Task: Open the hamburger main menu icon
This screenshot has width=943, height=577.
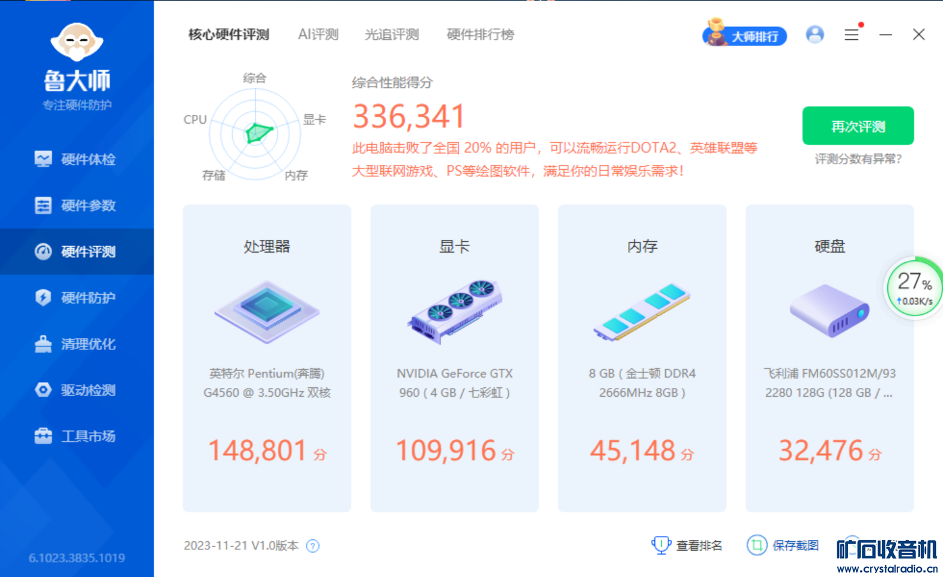Action: pos(851,35)
